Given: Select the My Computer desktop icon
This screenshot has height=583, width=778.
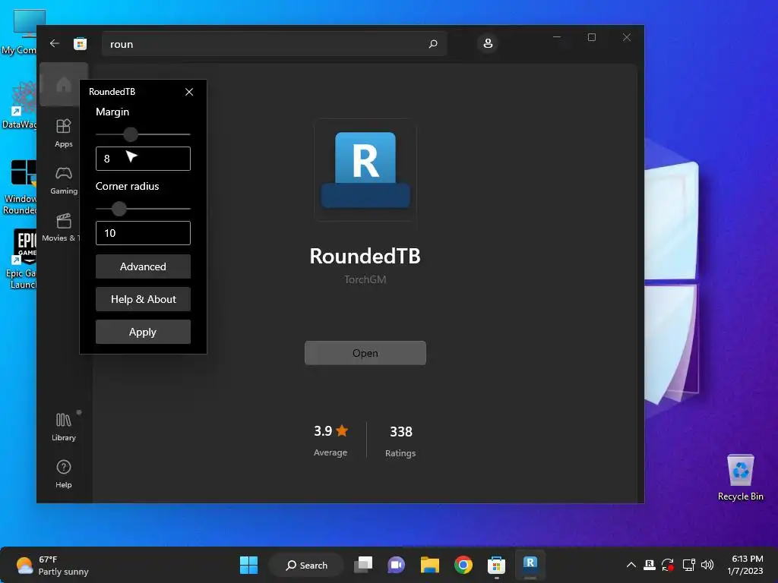Looking at the screenshot, I should pos(20,32).
